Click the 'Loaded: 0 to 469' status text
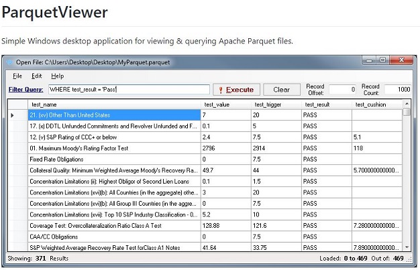The width and height of the screenshot is (420, 270). pos(343,259)
